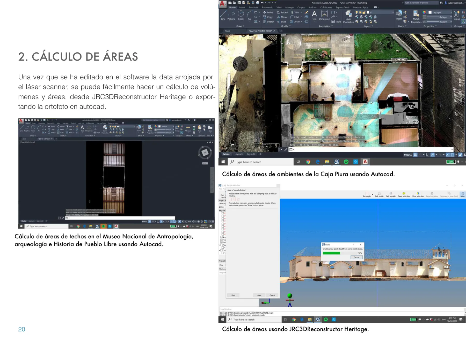This screenshot has height=340, width=466.
Task: Click the Trim tool in PLANTA PRIMER PISO AutoCAD
Action: coord(295,12)
